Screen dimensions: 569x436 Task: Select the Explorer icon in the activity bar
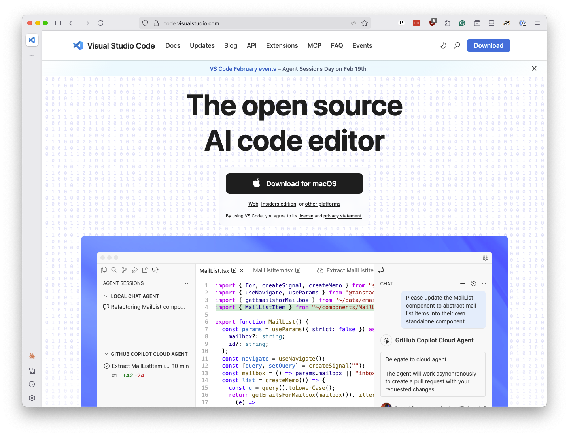[104, 270]
